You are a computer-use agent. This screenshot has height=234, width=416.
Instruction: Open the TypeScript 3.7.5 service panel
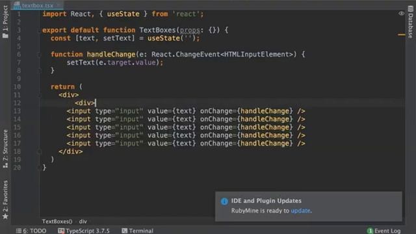(84, 231)
